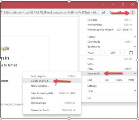Click the share page icon in address bar
The image size is (139, 120).
pos(104,13)
